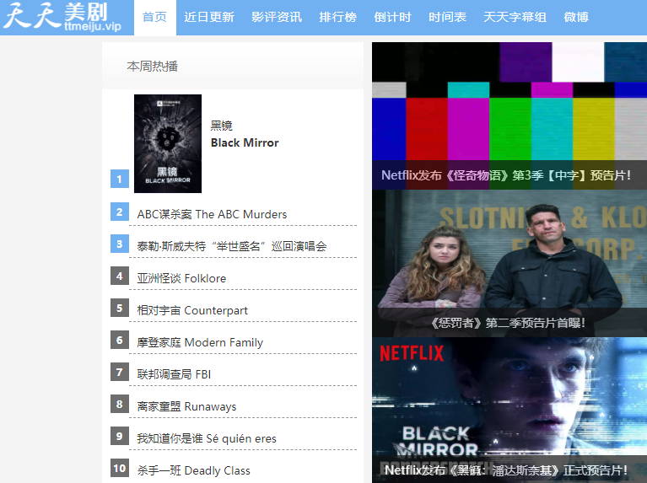647x483 pixels.
Task: Select 排行榜 in the top menu
Action: [x=338, y=18]
